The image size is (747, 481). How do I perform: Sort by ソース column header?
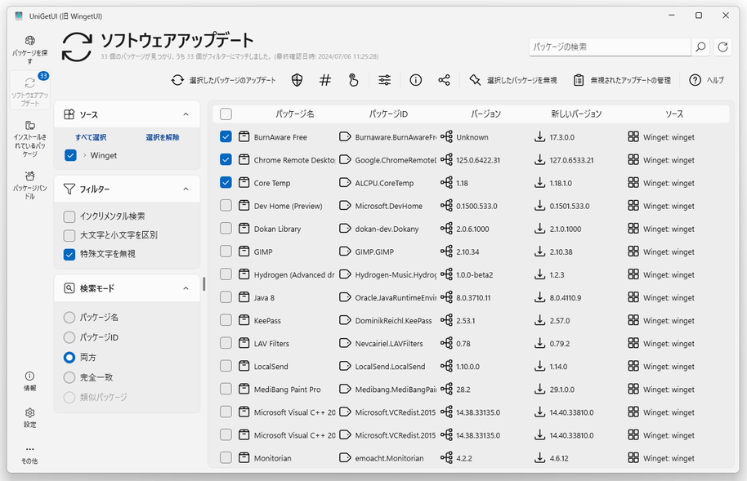[674, 114]
